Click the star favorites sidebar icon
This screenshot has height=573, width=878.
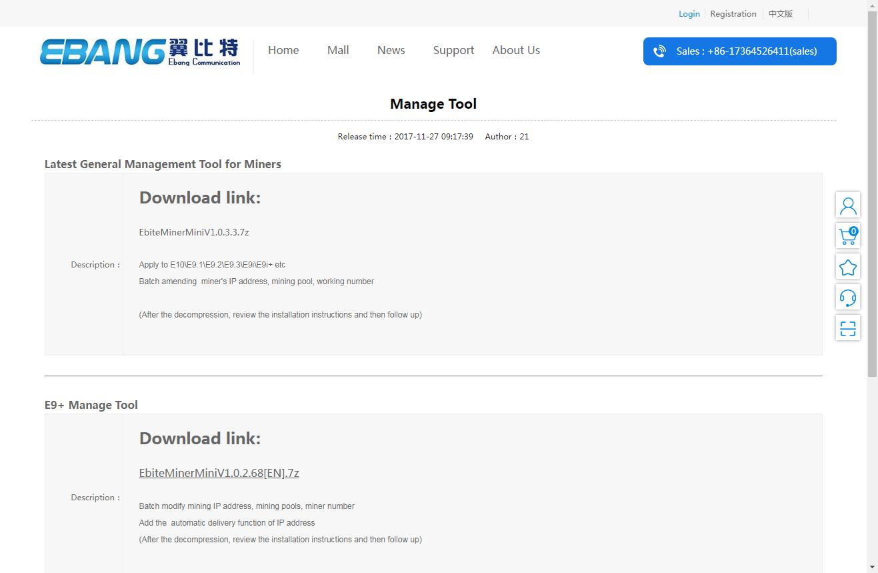pos(847,267)
